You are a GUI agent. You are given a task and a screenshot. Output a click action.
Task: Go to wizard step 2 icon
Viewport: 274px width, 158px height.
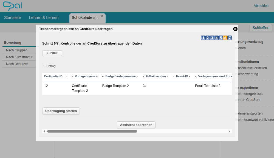(208, 38)
